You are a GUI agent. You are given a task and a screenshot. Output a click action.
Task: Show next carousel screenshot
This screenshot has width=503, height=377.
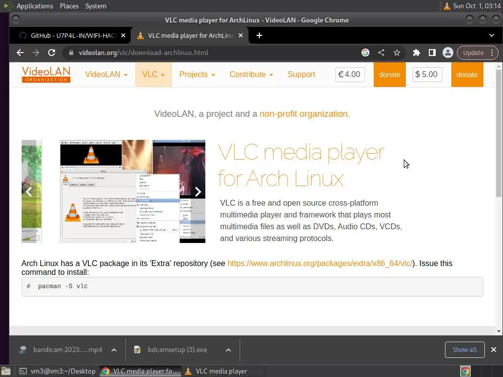[198, 192]
